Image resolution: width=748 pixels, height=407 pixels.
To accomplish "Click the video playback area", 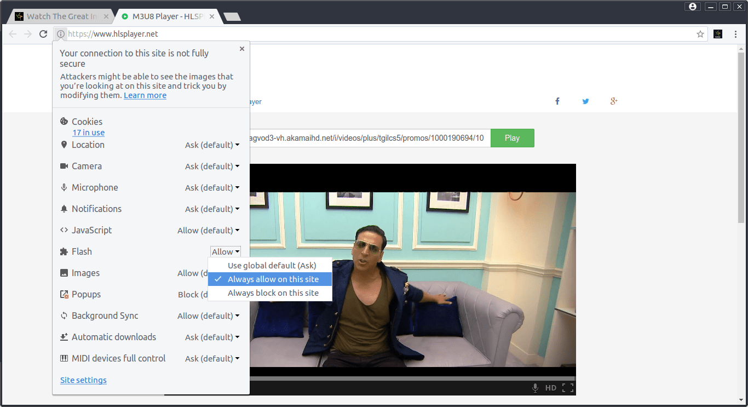I will [413, 279].
